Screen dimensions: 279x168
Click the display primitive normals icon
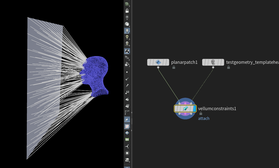[127, 99]
